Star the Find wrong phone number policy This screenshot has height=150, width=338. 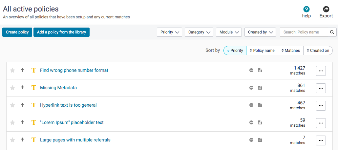12,70
